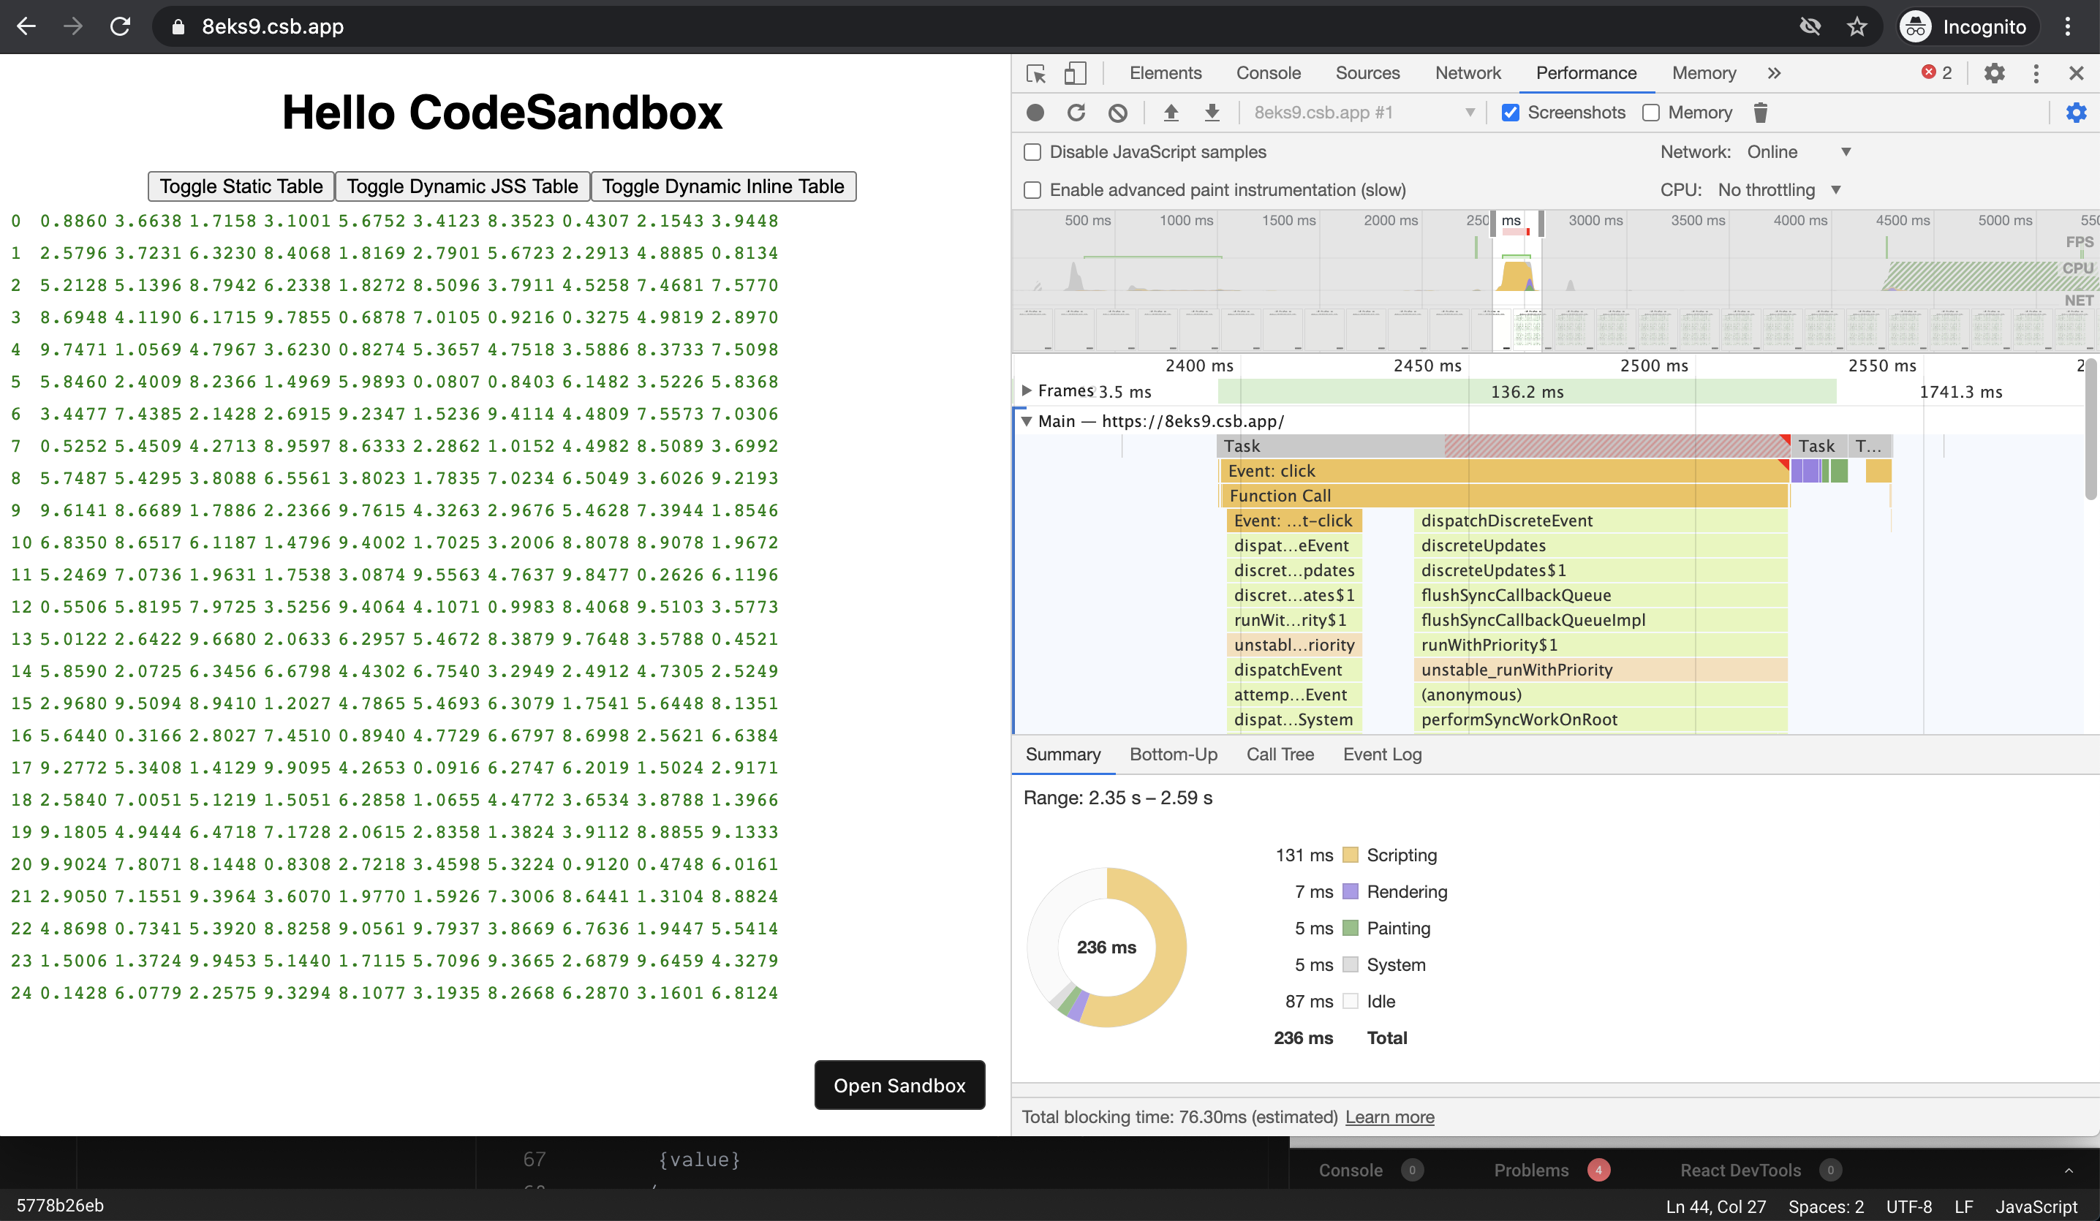
Task: Upload a saved performance profile
Action: tap(1171, 113)
